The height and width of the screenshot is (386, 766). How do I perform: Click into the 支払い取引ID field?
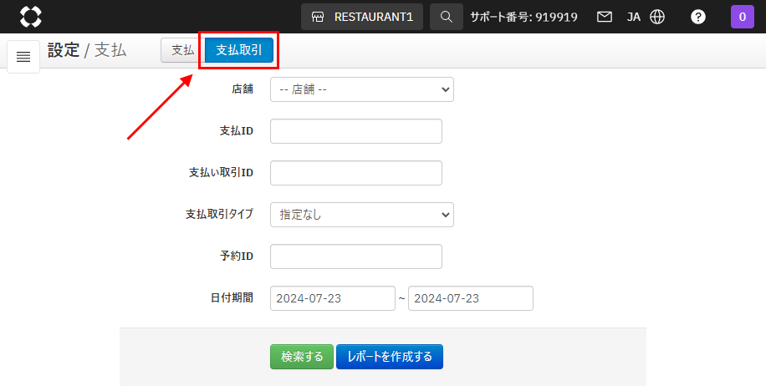pos(355,173)
